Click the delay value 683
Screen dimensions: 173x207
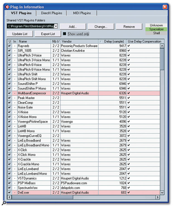coord(124,192)
